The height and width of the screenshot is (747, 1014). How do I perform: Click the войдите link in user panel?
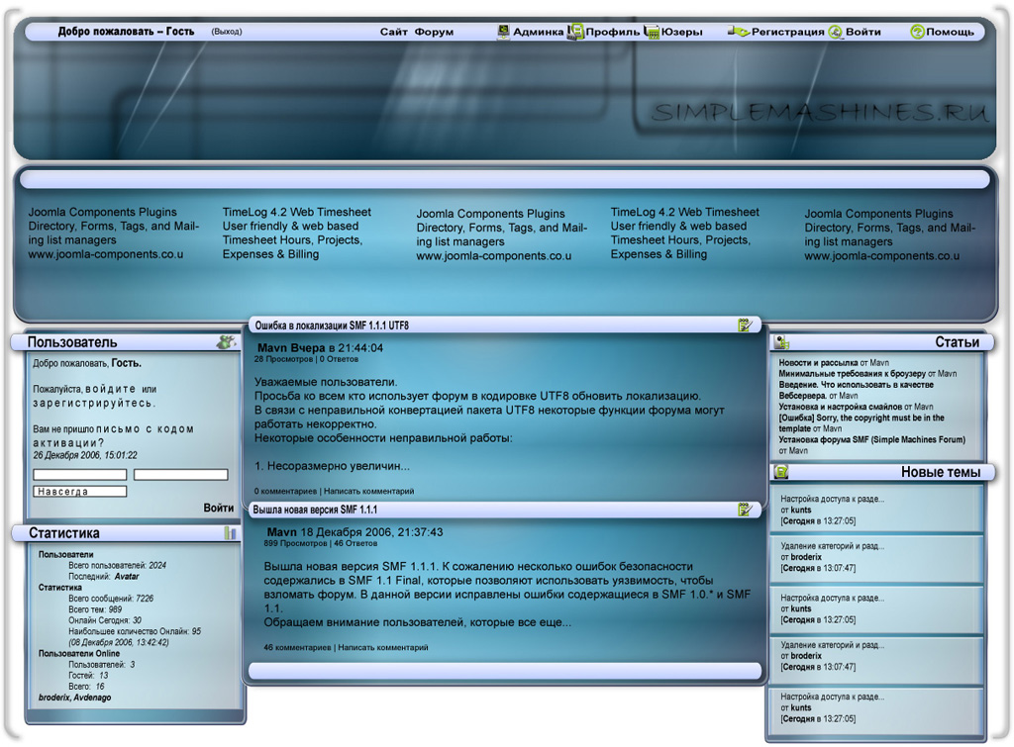(111, 389)
